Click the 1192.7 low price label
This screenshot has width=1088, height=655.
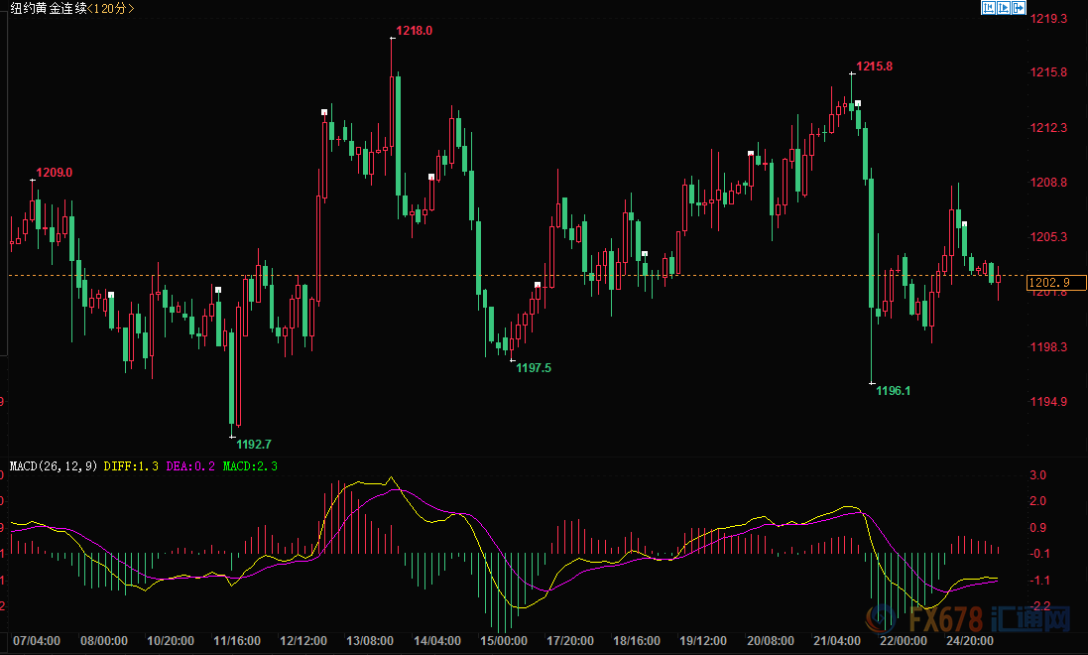pyautogui.click(x=253, y=444)
